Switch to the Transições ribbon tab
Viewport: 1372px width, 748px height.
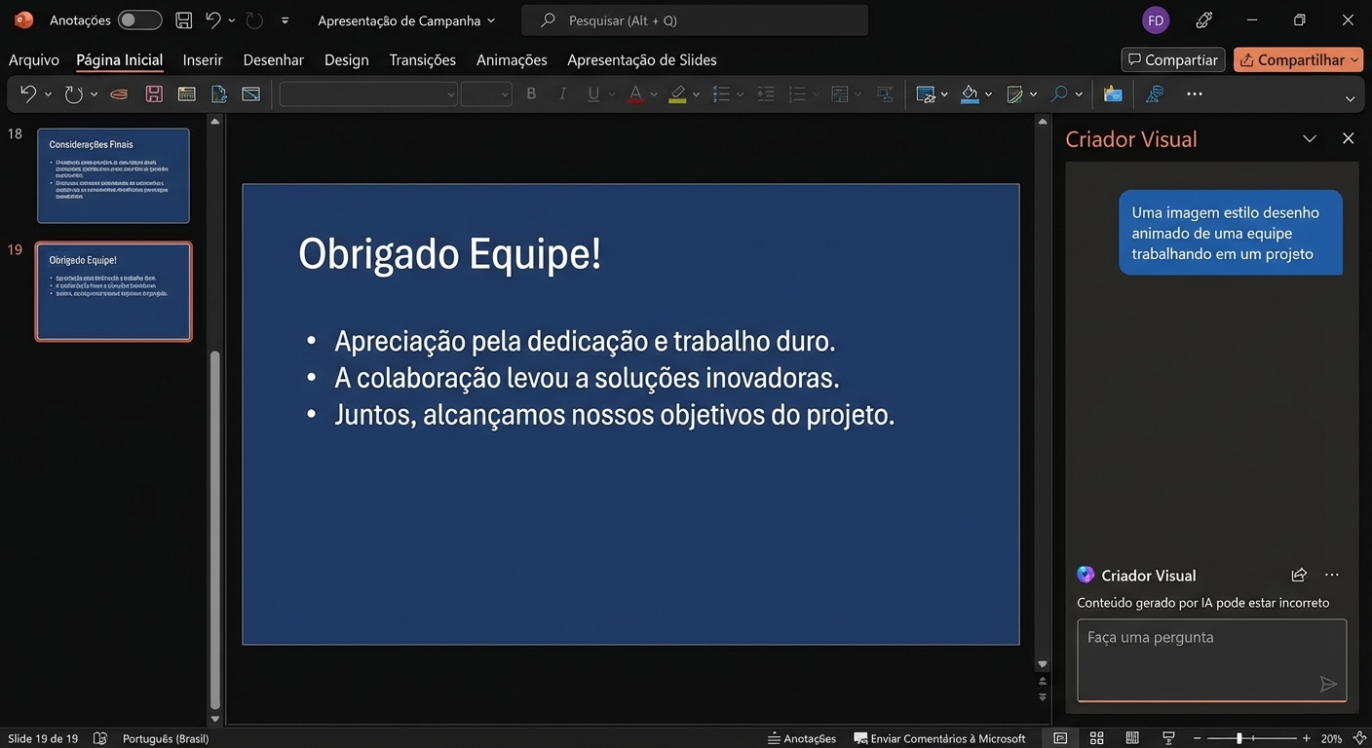tap(422, 59)
